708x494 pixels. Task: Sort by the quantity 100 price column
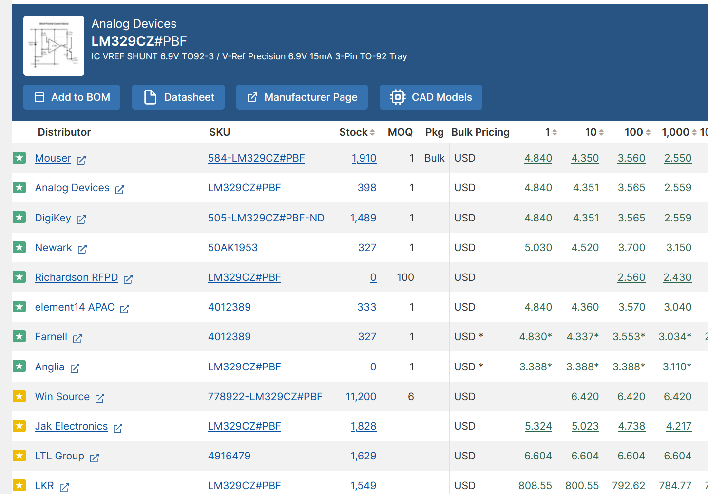(648, 132)
